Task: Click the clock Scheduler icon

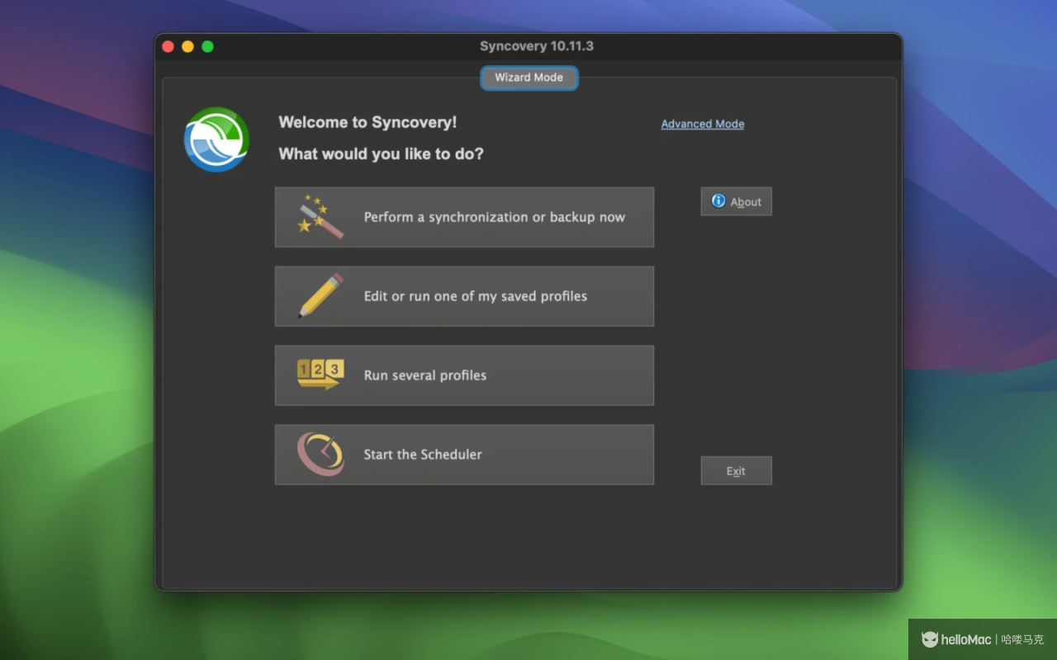Action: coord(320,454)
